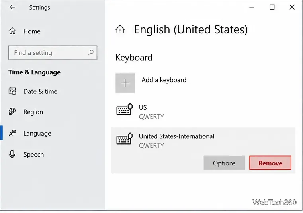Click the Speech microphone icon
The height and width of the screenshot is (213, 303).
(12, 154)
